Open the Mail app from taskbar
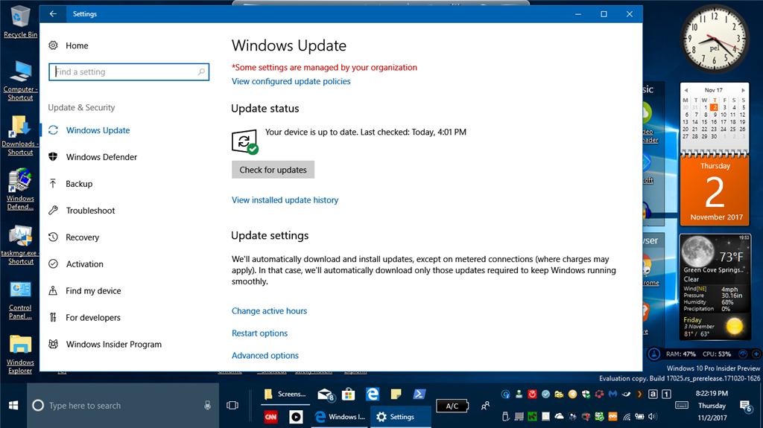This screenshot has width=763, height=428. (x=325, y=395)
